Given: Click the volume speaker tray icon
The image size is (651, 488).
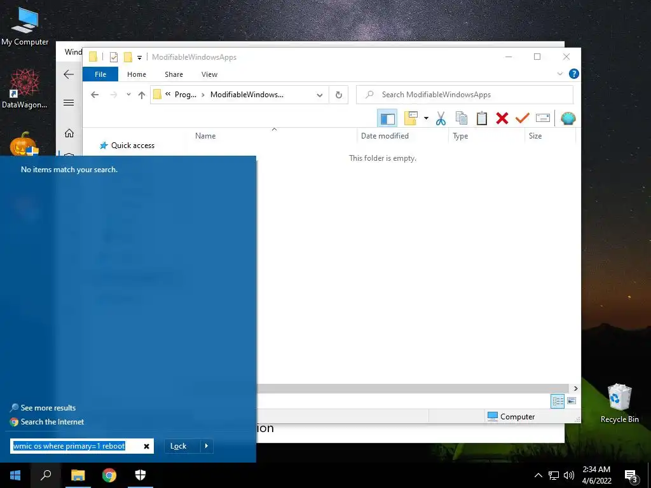Looking at the screenshot, I should click(569, 475).
